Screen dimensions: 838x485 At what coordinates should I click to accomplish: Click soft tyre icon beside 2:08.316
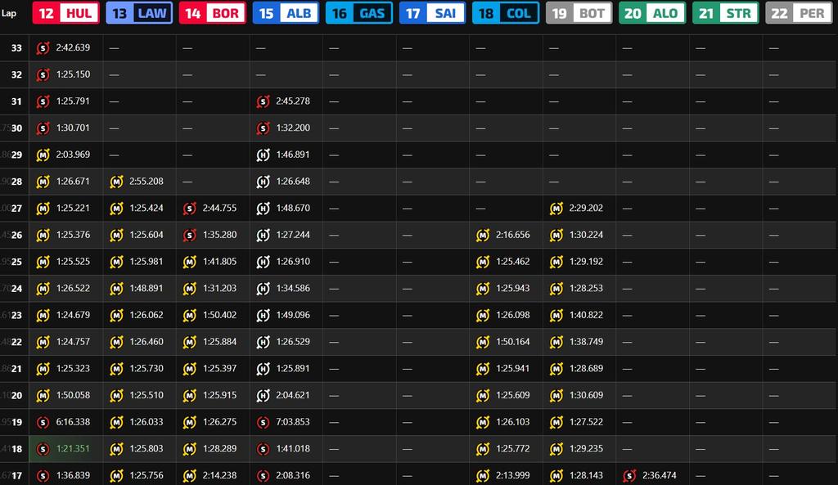click(263, 475)
